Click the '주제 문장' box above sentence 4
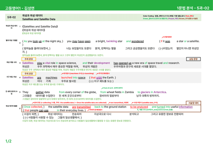This screenshot has height=150, width=213. point(29,74)
